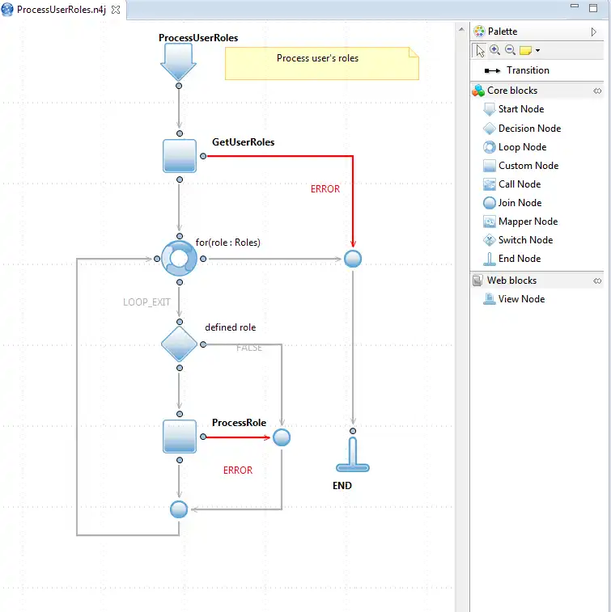
Task: Click the 'for(role : Roles)' label
Action: 227,243
